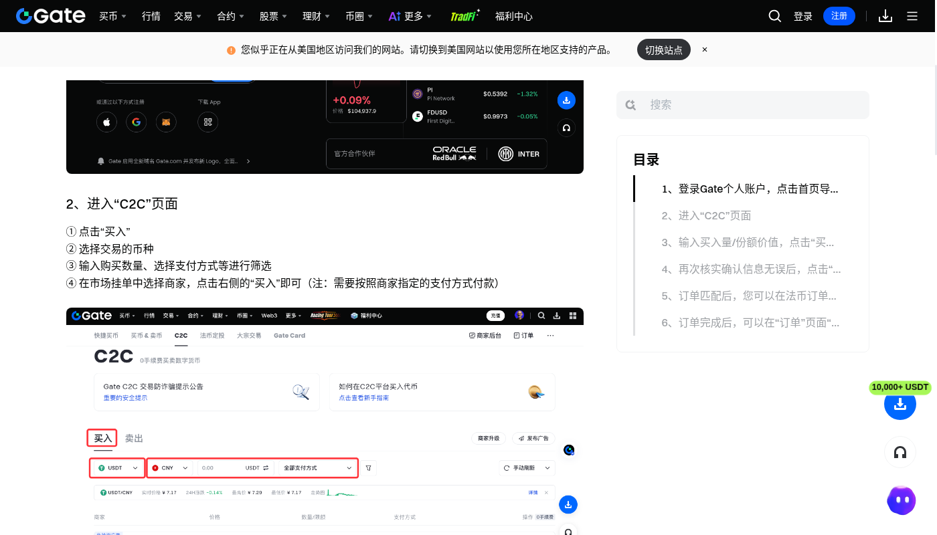Screen dimensions: 937x535
Task: Jump to section 4、再次核实确认信息 in contents
Action: (x=751, y=269)
